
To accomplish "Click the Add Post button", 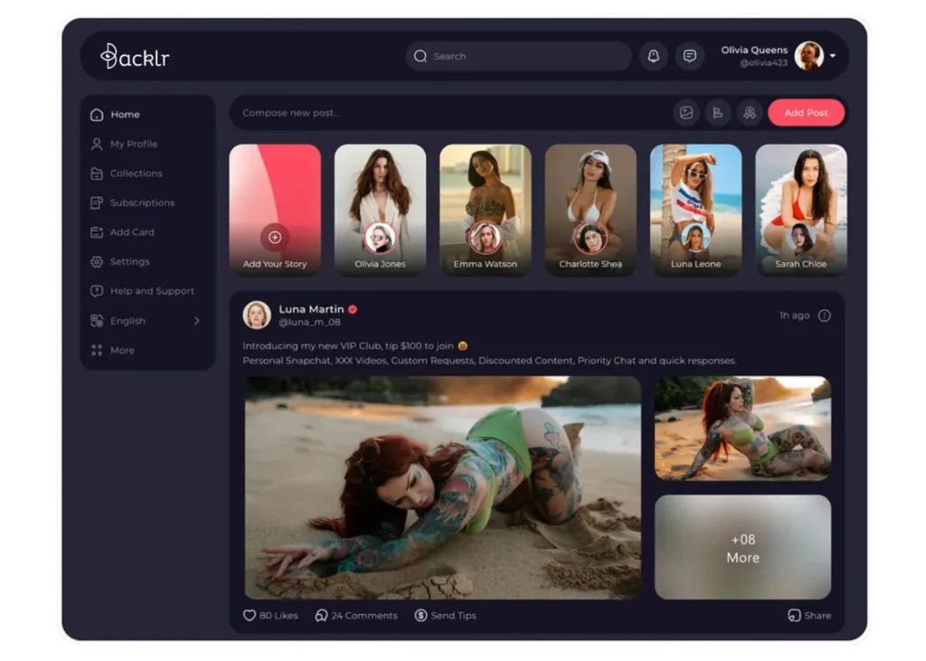I will (806, 113).
